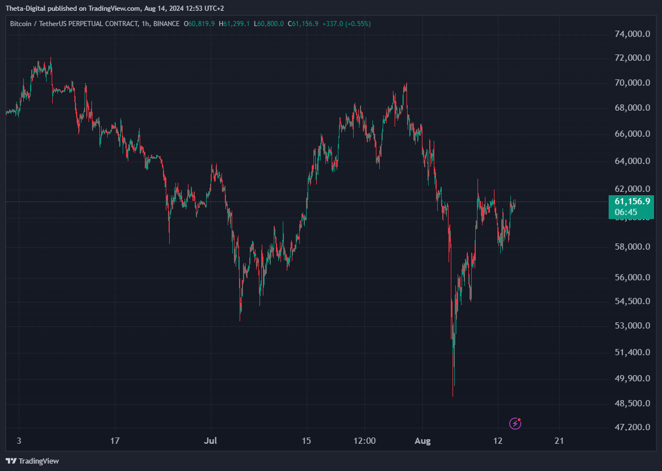Click the high value H61,299.1
Viewport: 662px width, 471px height.
pyautogui.click(x=234, y=24)
